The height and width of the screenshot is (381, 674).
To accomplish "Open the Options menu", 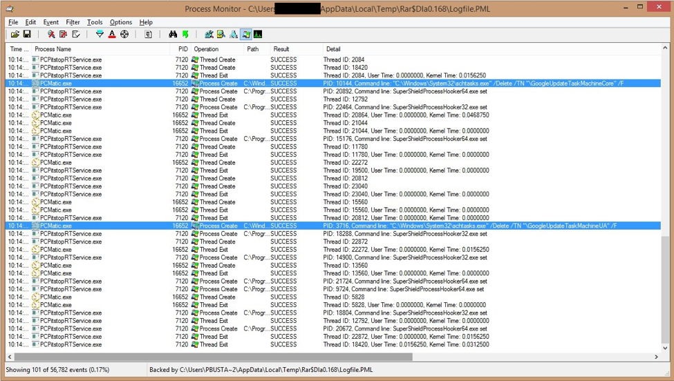I will pos(121,22).
